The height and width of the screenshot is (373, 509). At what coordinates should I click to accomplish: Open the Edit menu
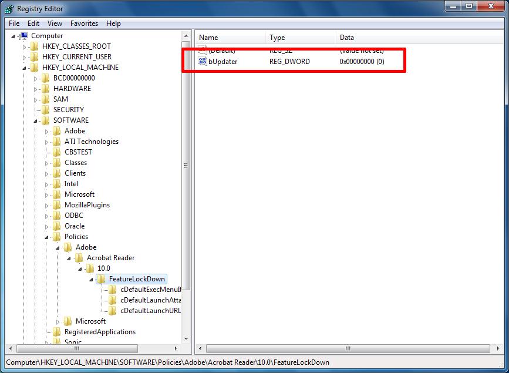[x=33, y=23]
